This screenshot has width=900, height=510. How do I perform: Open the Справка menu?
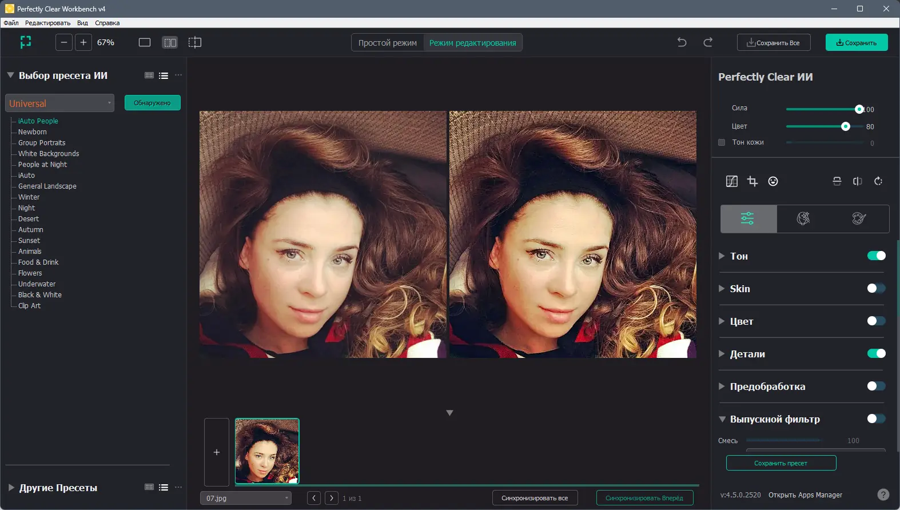pyautogui.click(x=107, y=23)
